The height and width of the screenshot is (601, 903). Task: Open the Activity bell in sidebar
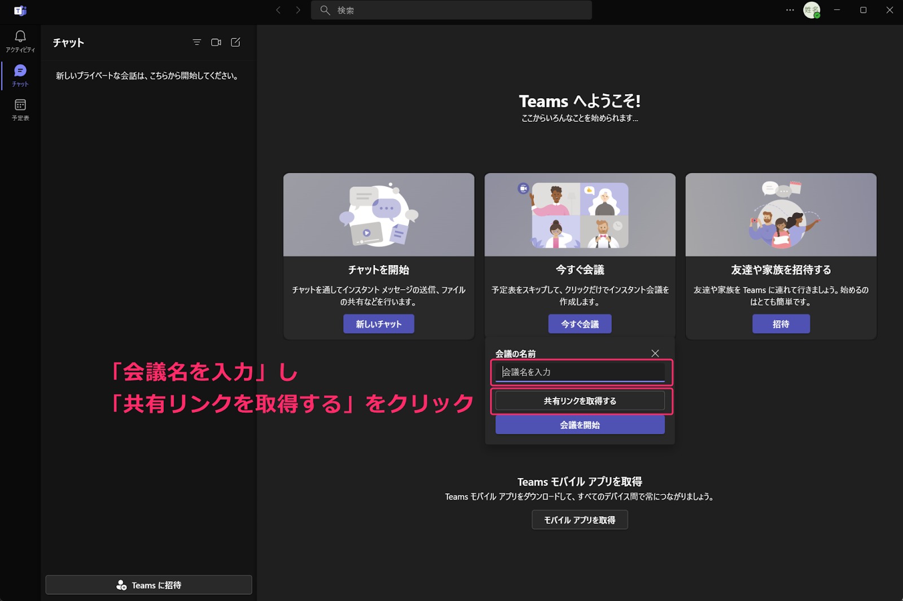pyautogui.click(x=20, y=41)
